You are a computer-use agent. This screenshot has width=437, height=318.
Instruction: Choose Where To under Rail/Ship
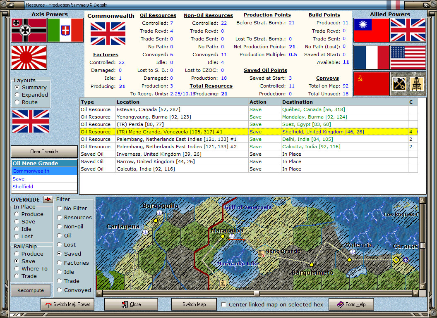[x=17, y=269]
